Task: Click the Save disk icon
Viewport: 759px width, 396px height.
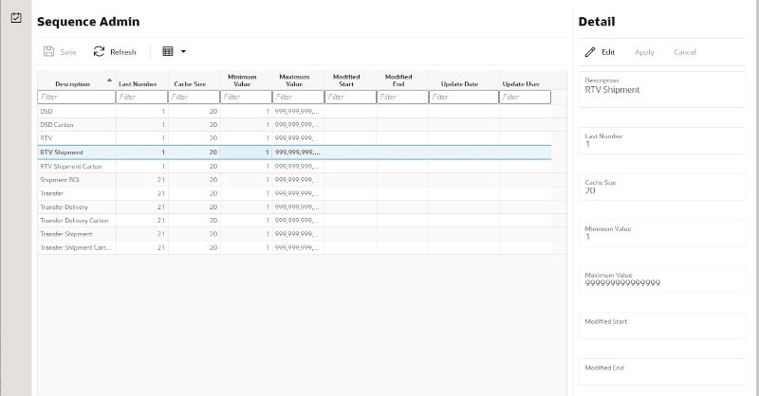Action: 49,51
